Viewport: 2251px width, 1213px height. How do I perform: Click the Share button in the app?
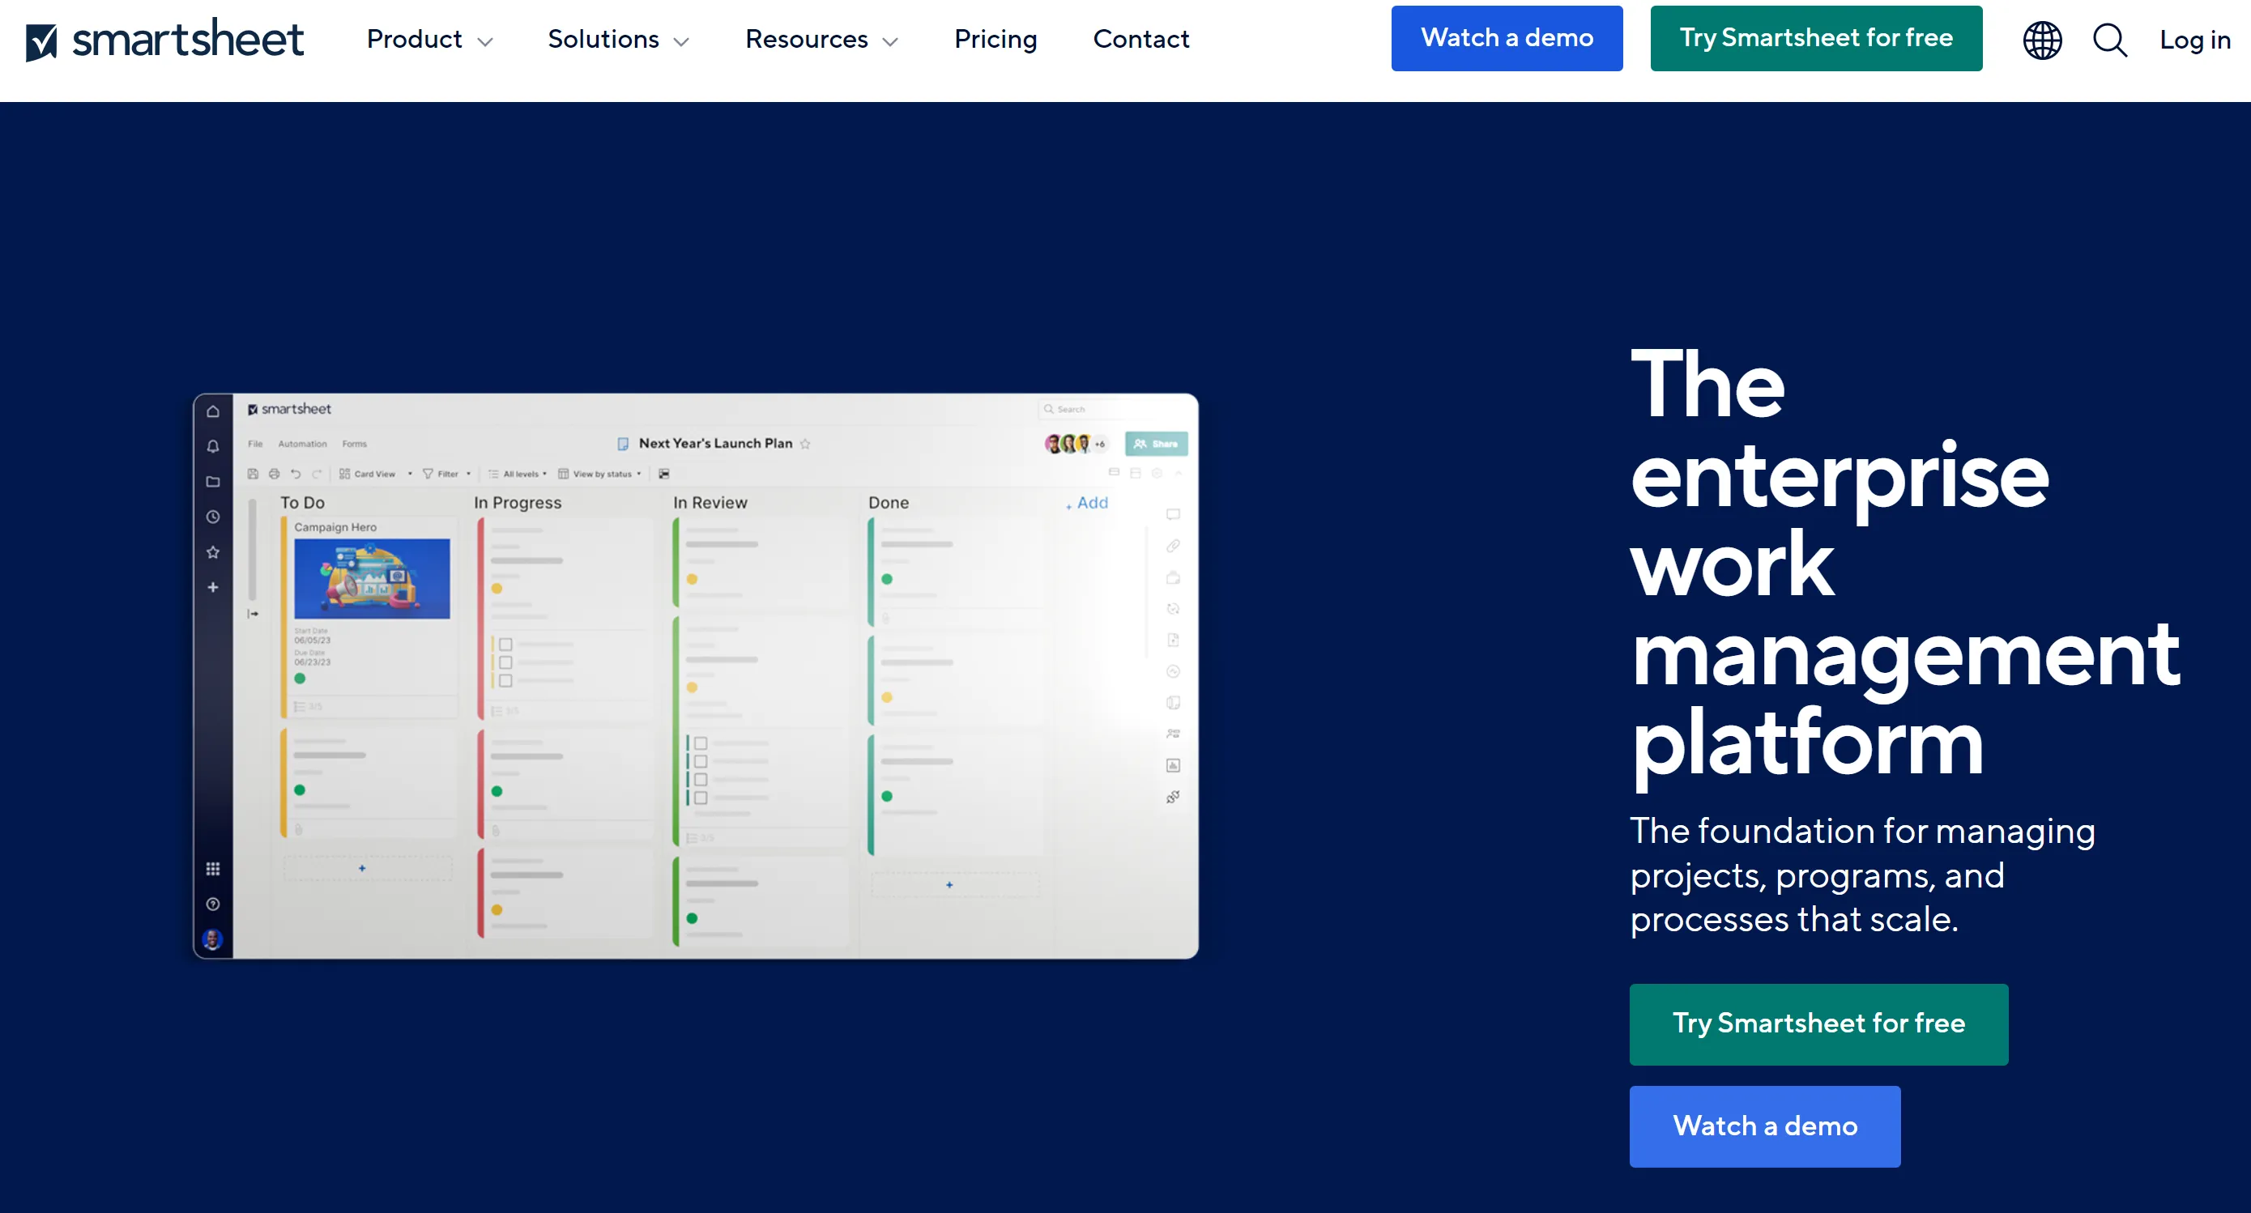pyautogui.click(x=1156, y=444)
